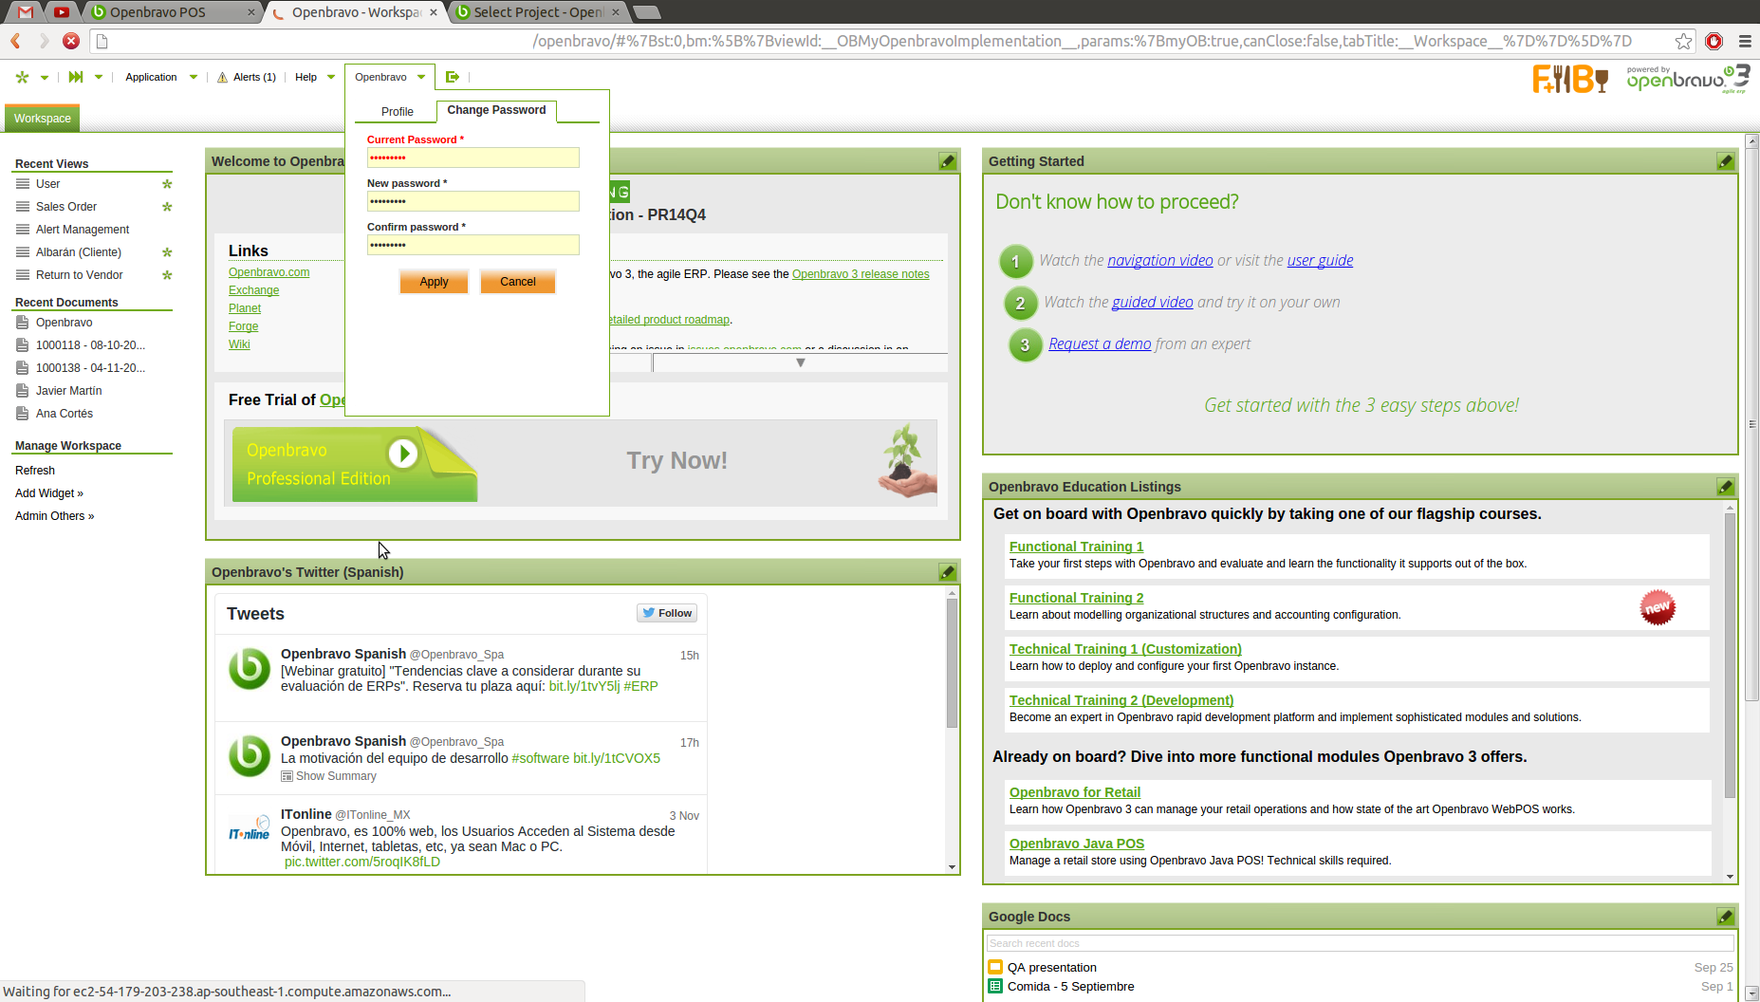Switch to Select Project browser tab
This screenshot has height=1002, width=1760.
click(539, 12)
